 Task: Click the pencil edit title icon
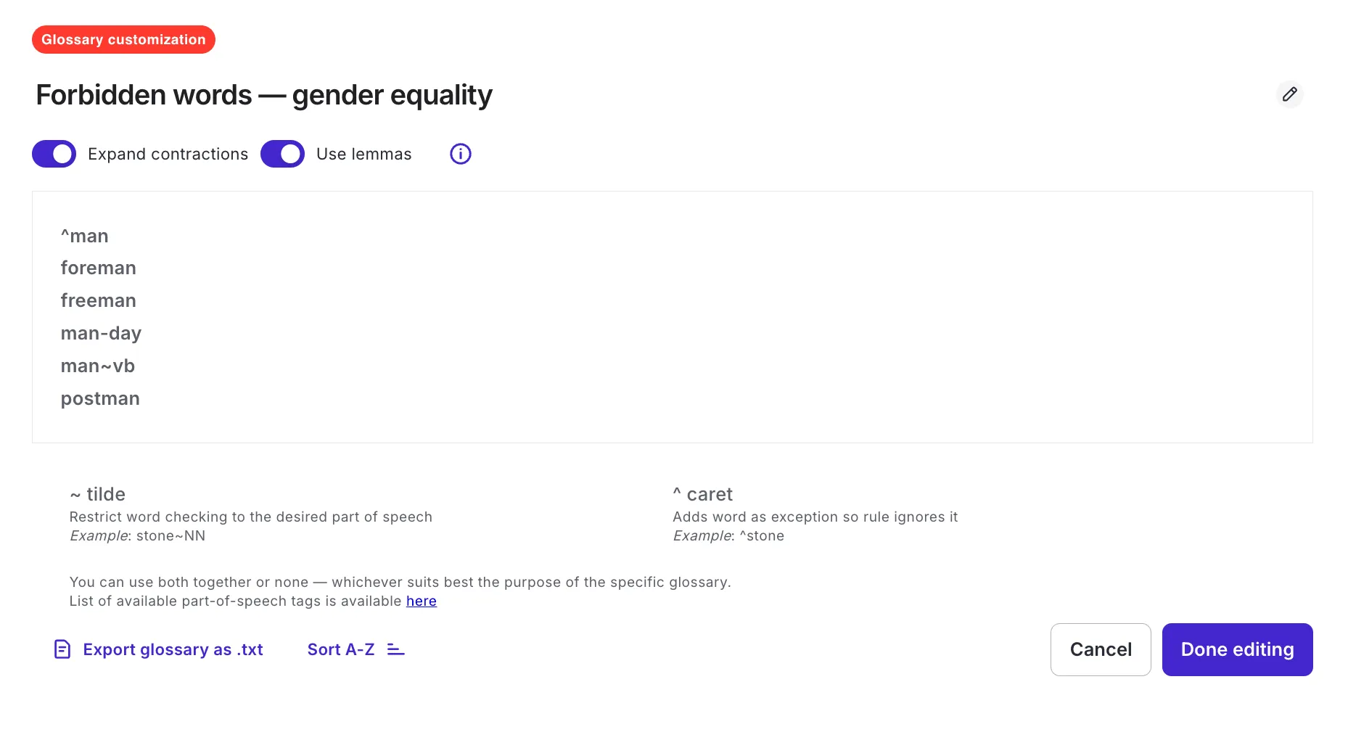(x=1289, y=94)
